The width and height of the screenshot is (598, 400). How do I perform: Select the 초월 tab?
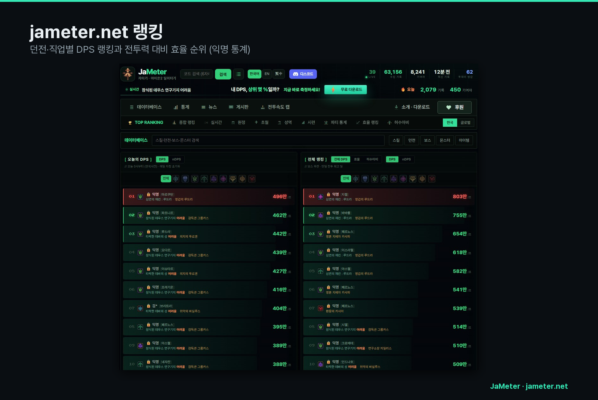click(x=262, y=123)
